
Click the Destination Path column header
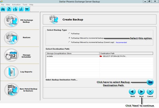point(126,53)
